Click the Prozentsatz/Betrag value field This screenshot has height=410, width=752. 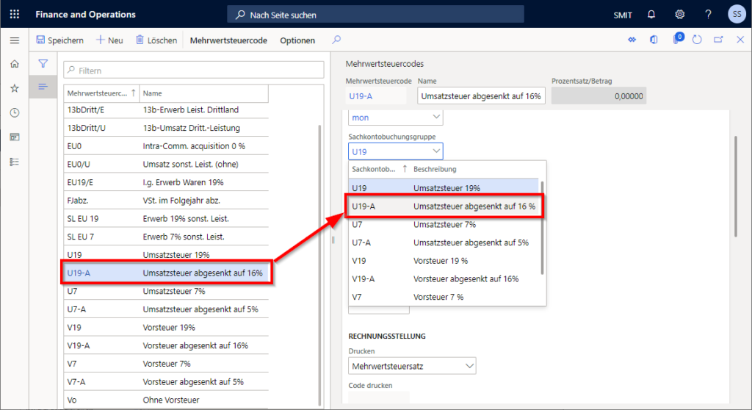click(599, 96)
